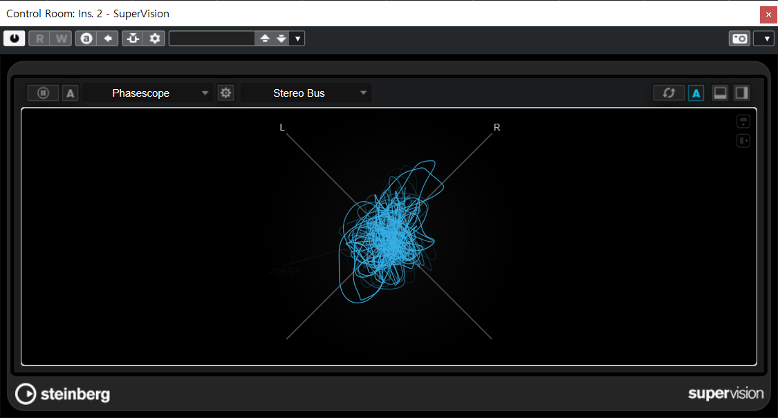The height and width of the screenshot is (418, 778).
Task: Reset module values with circular arrows icon
Action: (669, 93)
